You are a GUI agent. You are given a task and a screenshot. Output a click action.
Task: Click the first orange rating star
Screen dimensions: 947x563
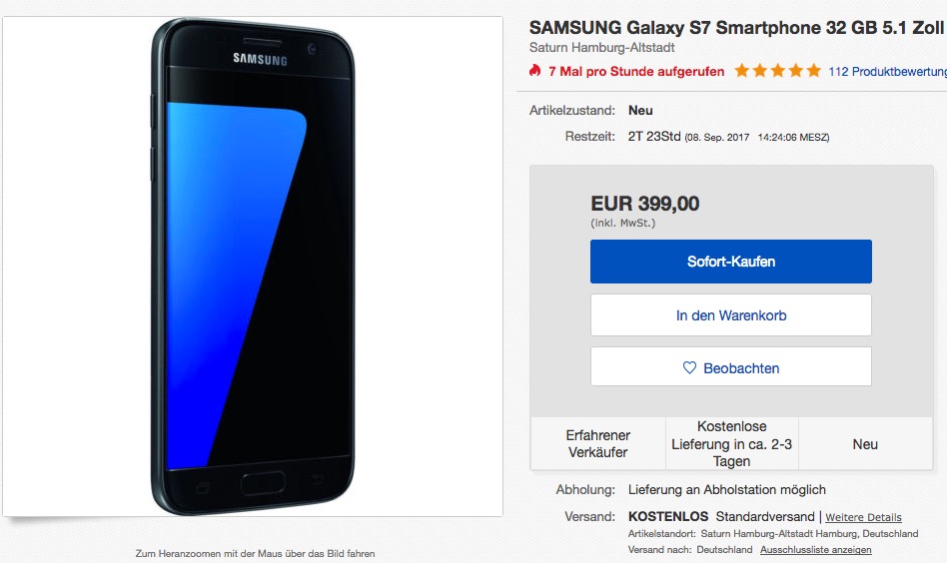coord(741,71)
